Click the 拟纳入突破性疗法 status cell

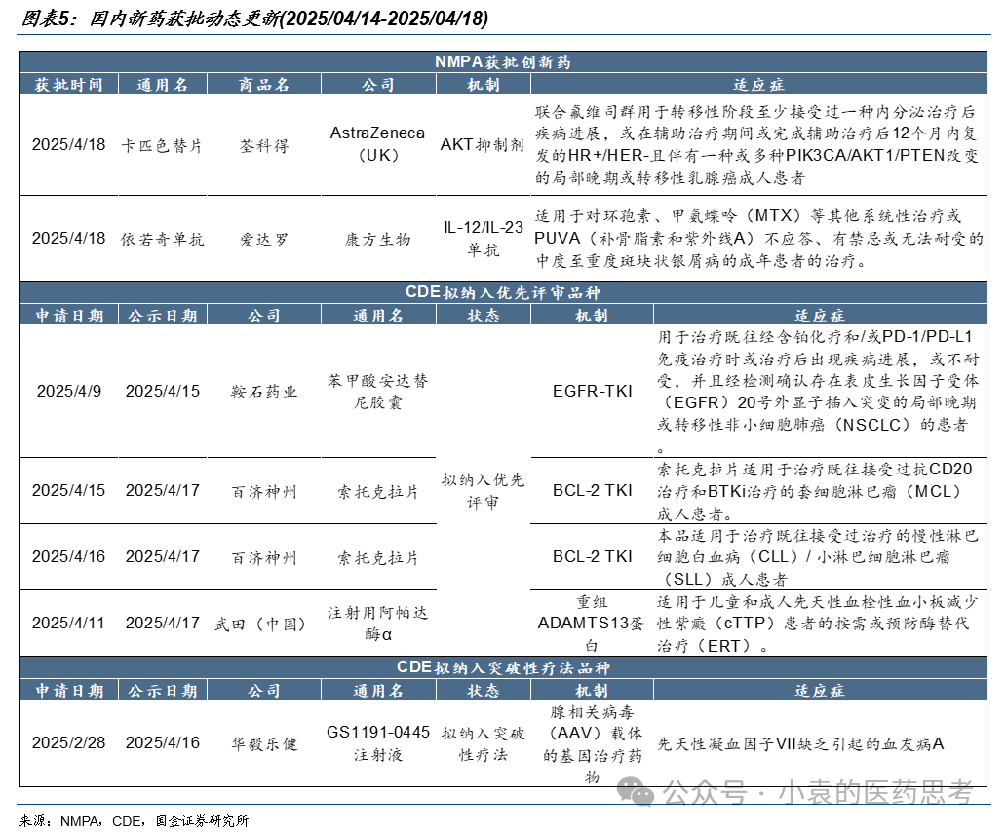(484, 744)
